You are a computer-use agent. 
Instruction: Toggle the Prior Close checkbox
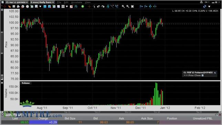click(x=202, y=75)
